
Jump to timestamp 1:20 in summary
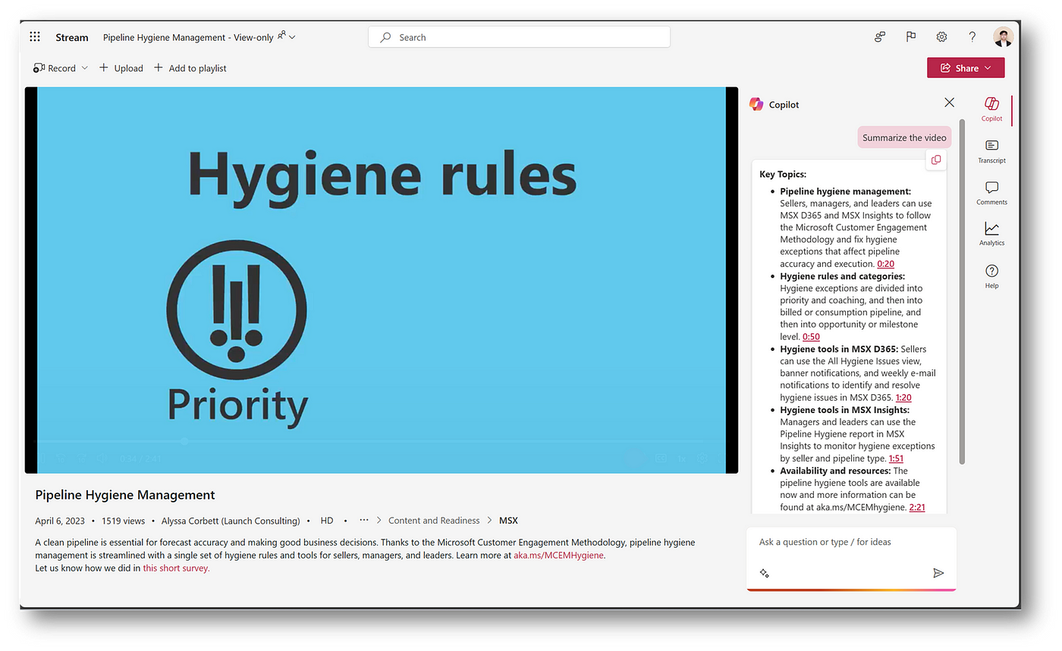(x=903, y=397)
